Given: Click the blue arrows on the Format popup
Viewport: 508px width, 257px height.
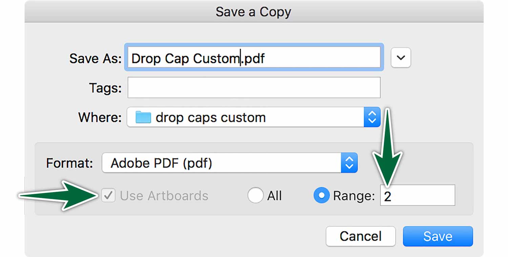Looking at the screenshot, I should [x=349, y=163].
